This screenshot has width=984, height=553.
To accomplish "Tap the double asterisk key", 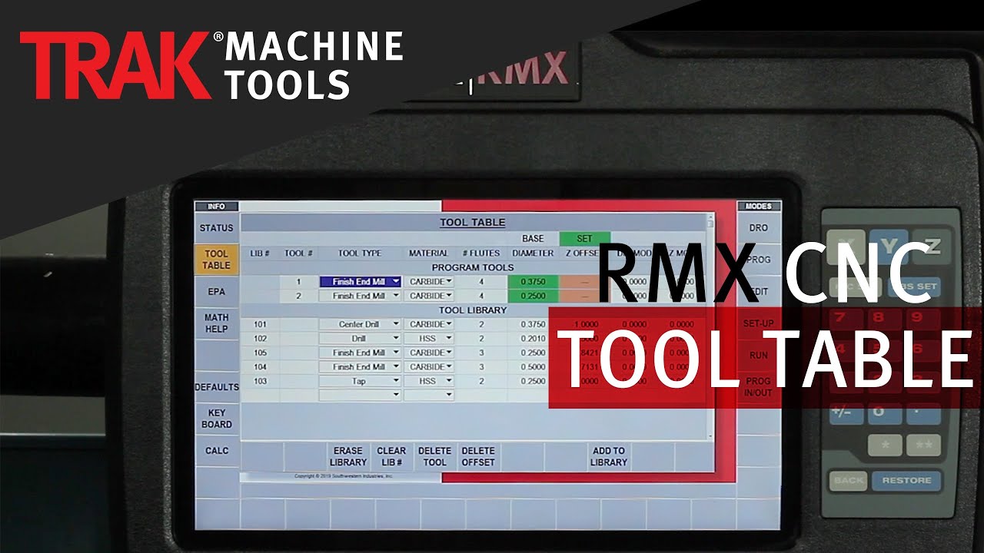I will (923, 445).
